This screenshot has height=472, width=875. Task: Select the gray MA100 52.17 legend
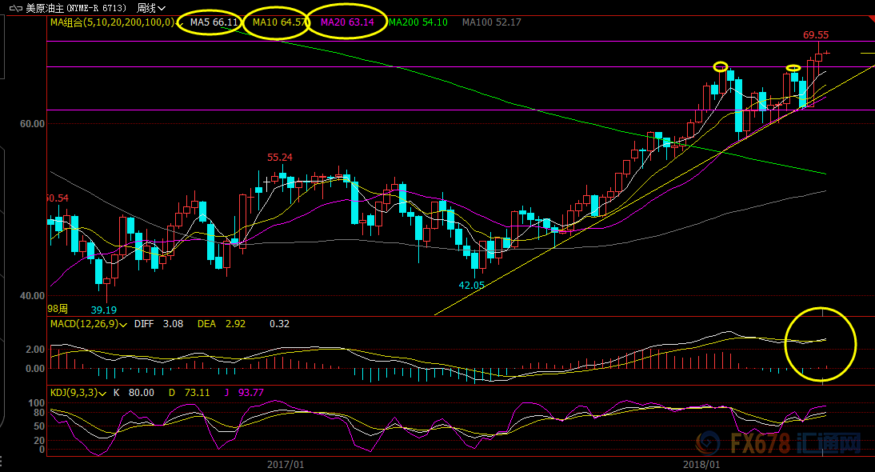point(491,22)
